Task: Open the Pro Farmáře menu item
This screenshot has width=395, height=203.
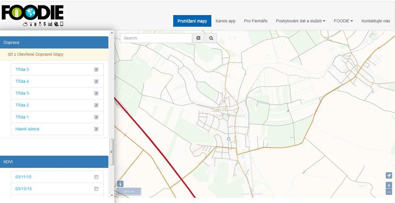Action: pyautogui.click(x=256, y=21)
